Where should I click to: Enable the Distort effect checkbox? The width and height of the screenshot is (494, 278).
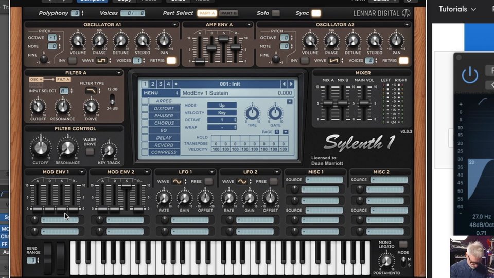[x=145, y=109]
